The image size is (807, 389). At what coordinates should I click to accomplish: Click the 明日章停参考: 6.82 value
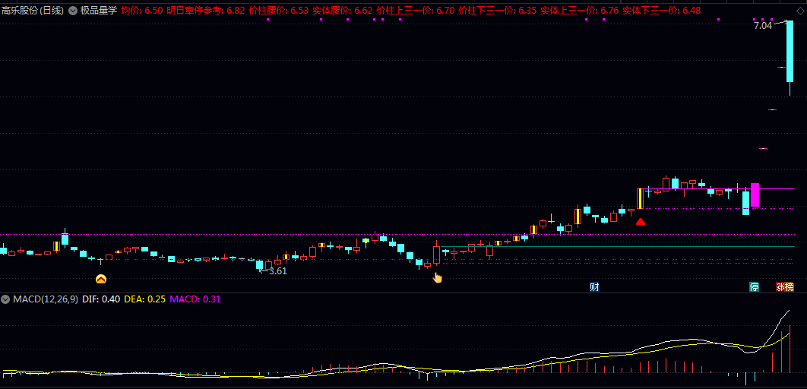[x=206, y=11]
